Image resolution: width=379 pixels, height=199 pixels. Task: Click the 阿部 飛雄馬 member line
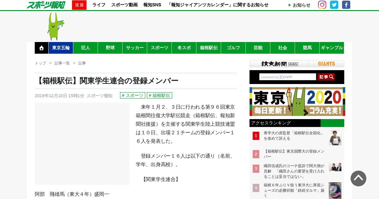[72, 194]
